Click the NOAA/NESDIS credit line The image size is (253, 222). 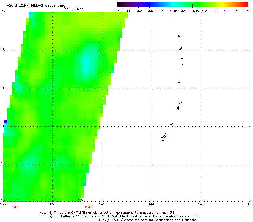pos(148,220)
